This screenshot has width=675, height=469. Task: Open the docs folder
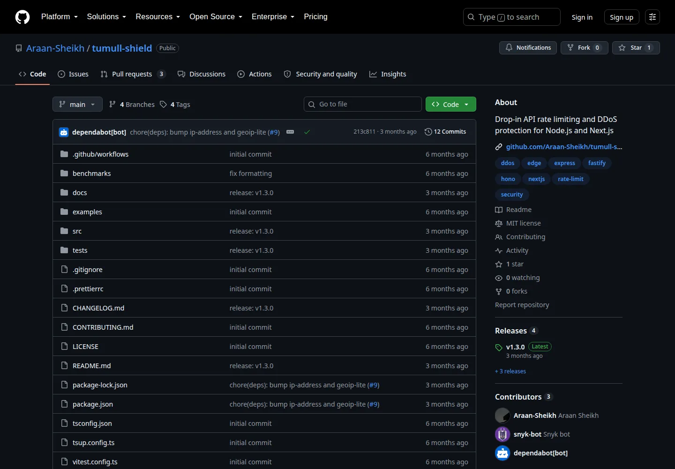[x=80, y=193]
